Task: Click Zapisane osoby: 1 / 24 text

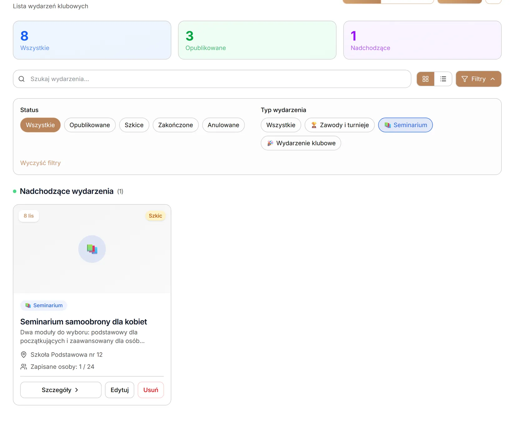Action: click(62, 367)
